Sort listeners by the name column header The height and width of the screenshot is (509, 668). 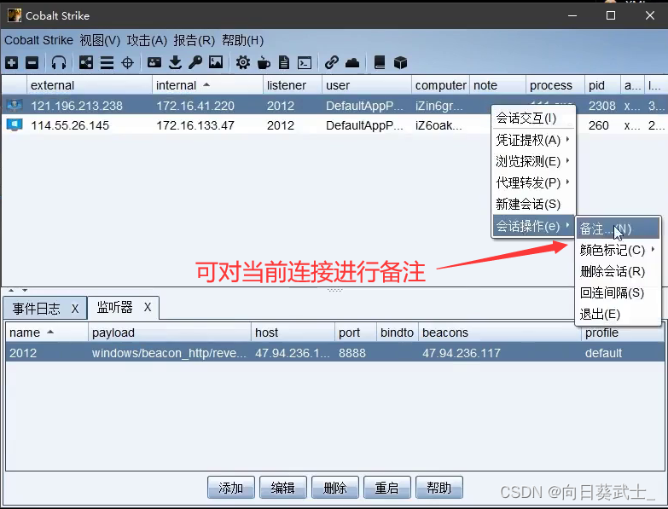pos(47,333)
